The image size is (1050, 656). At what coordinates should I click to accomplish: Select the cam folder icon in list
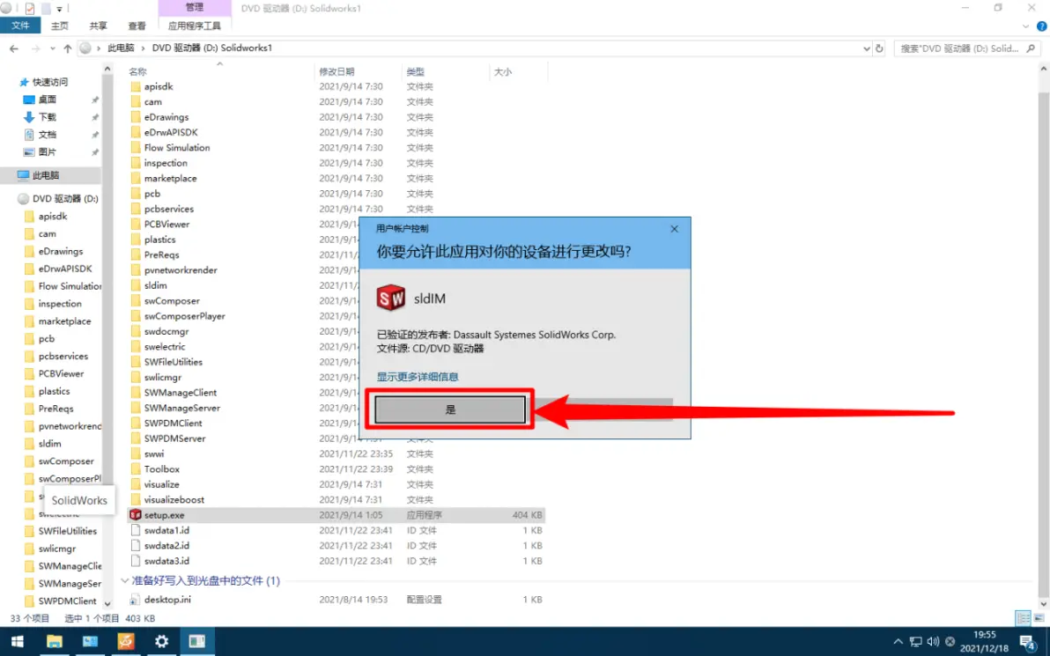click(x=136, y=102)
